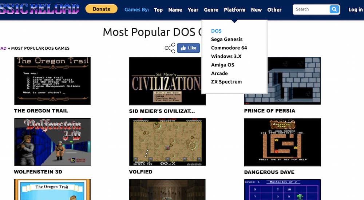Select DOS from Platform dropdown

[x=216, y=31]
